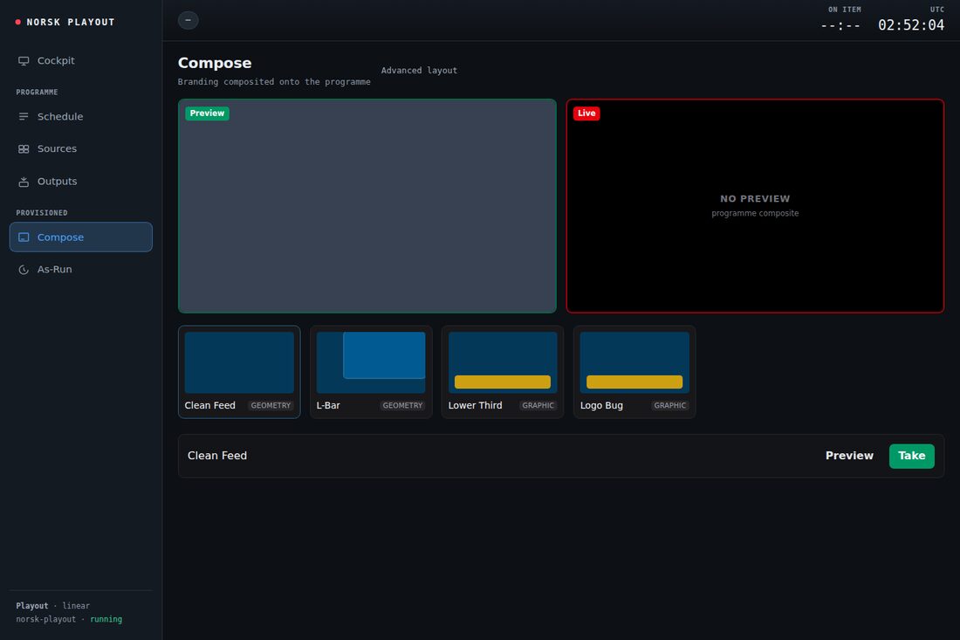Click the Outputs icon in sidebar
Image resolution: width=960 pixels, height=640 pixels.
point(24,182)
